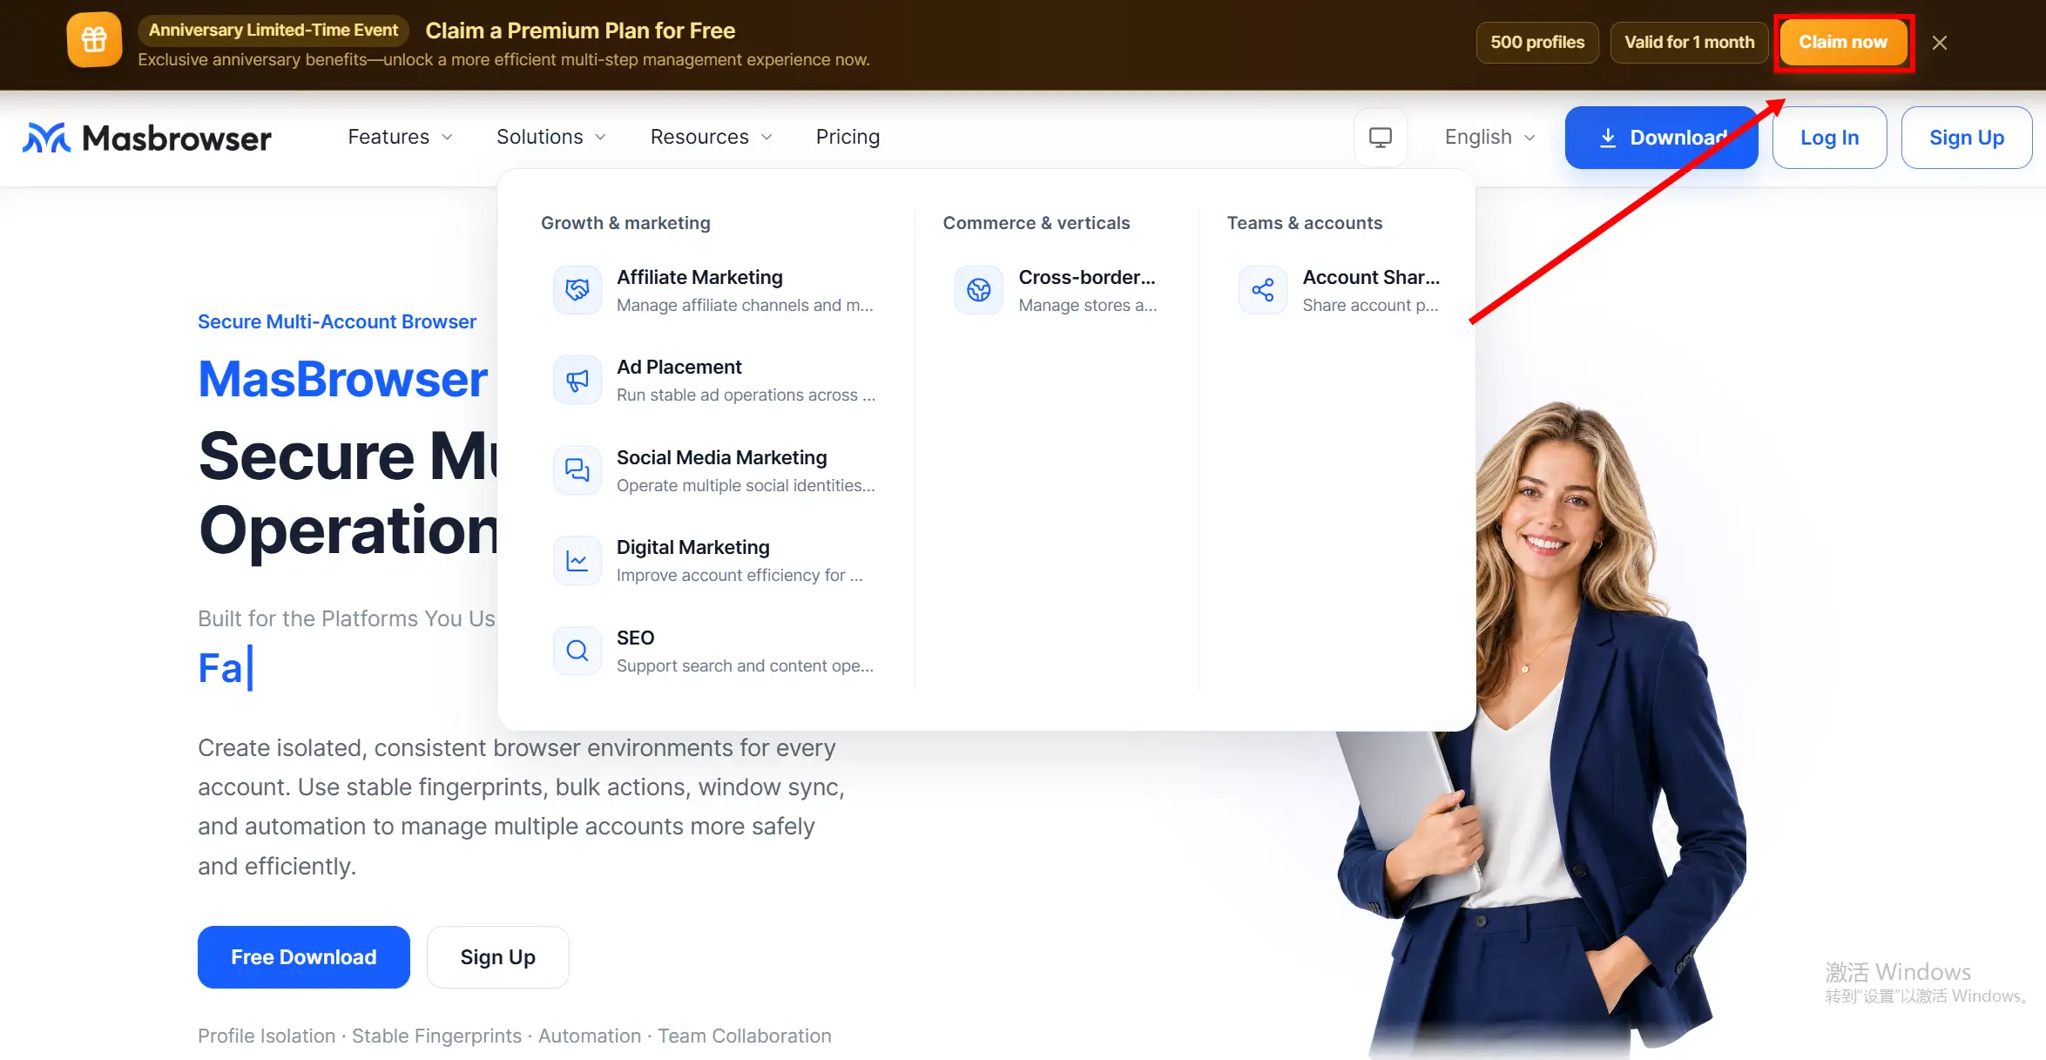Click the Social Media Marketing chat icon
The height and width of the screenshot is (1060, 2046).
click(577, 470)
